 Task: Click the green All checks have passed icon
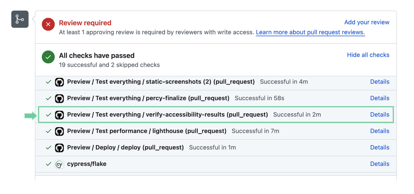[x=48, y=57]
